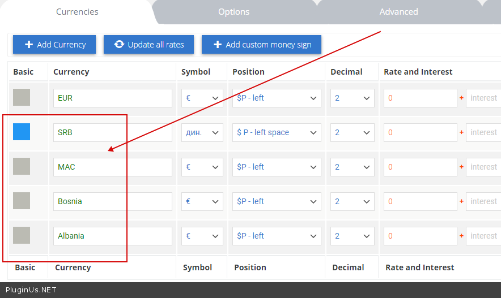
Task: Click the plus sign beside the Albania rate
Action: point(461,236)
